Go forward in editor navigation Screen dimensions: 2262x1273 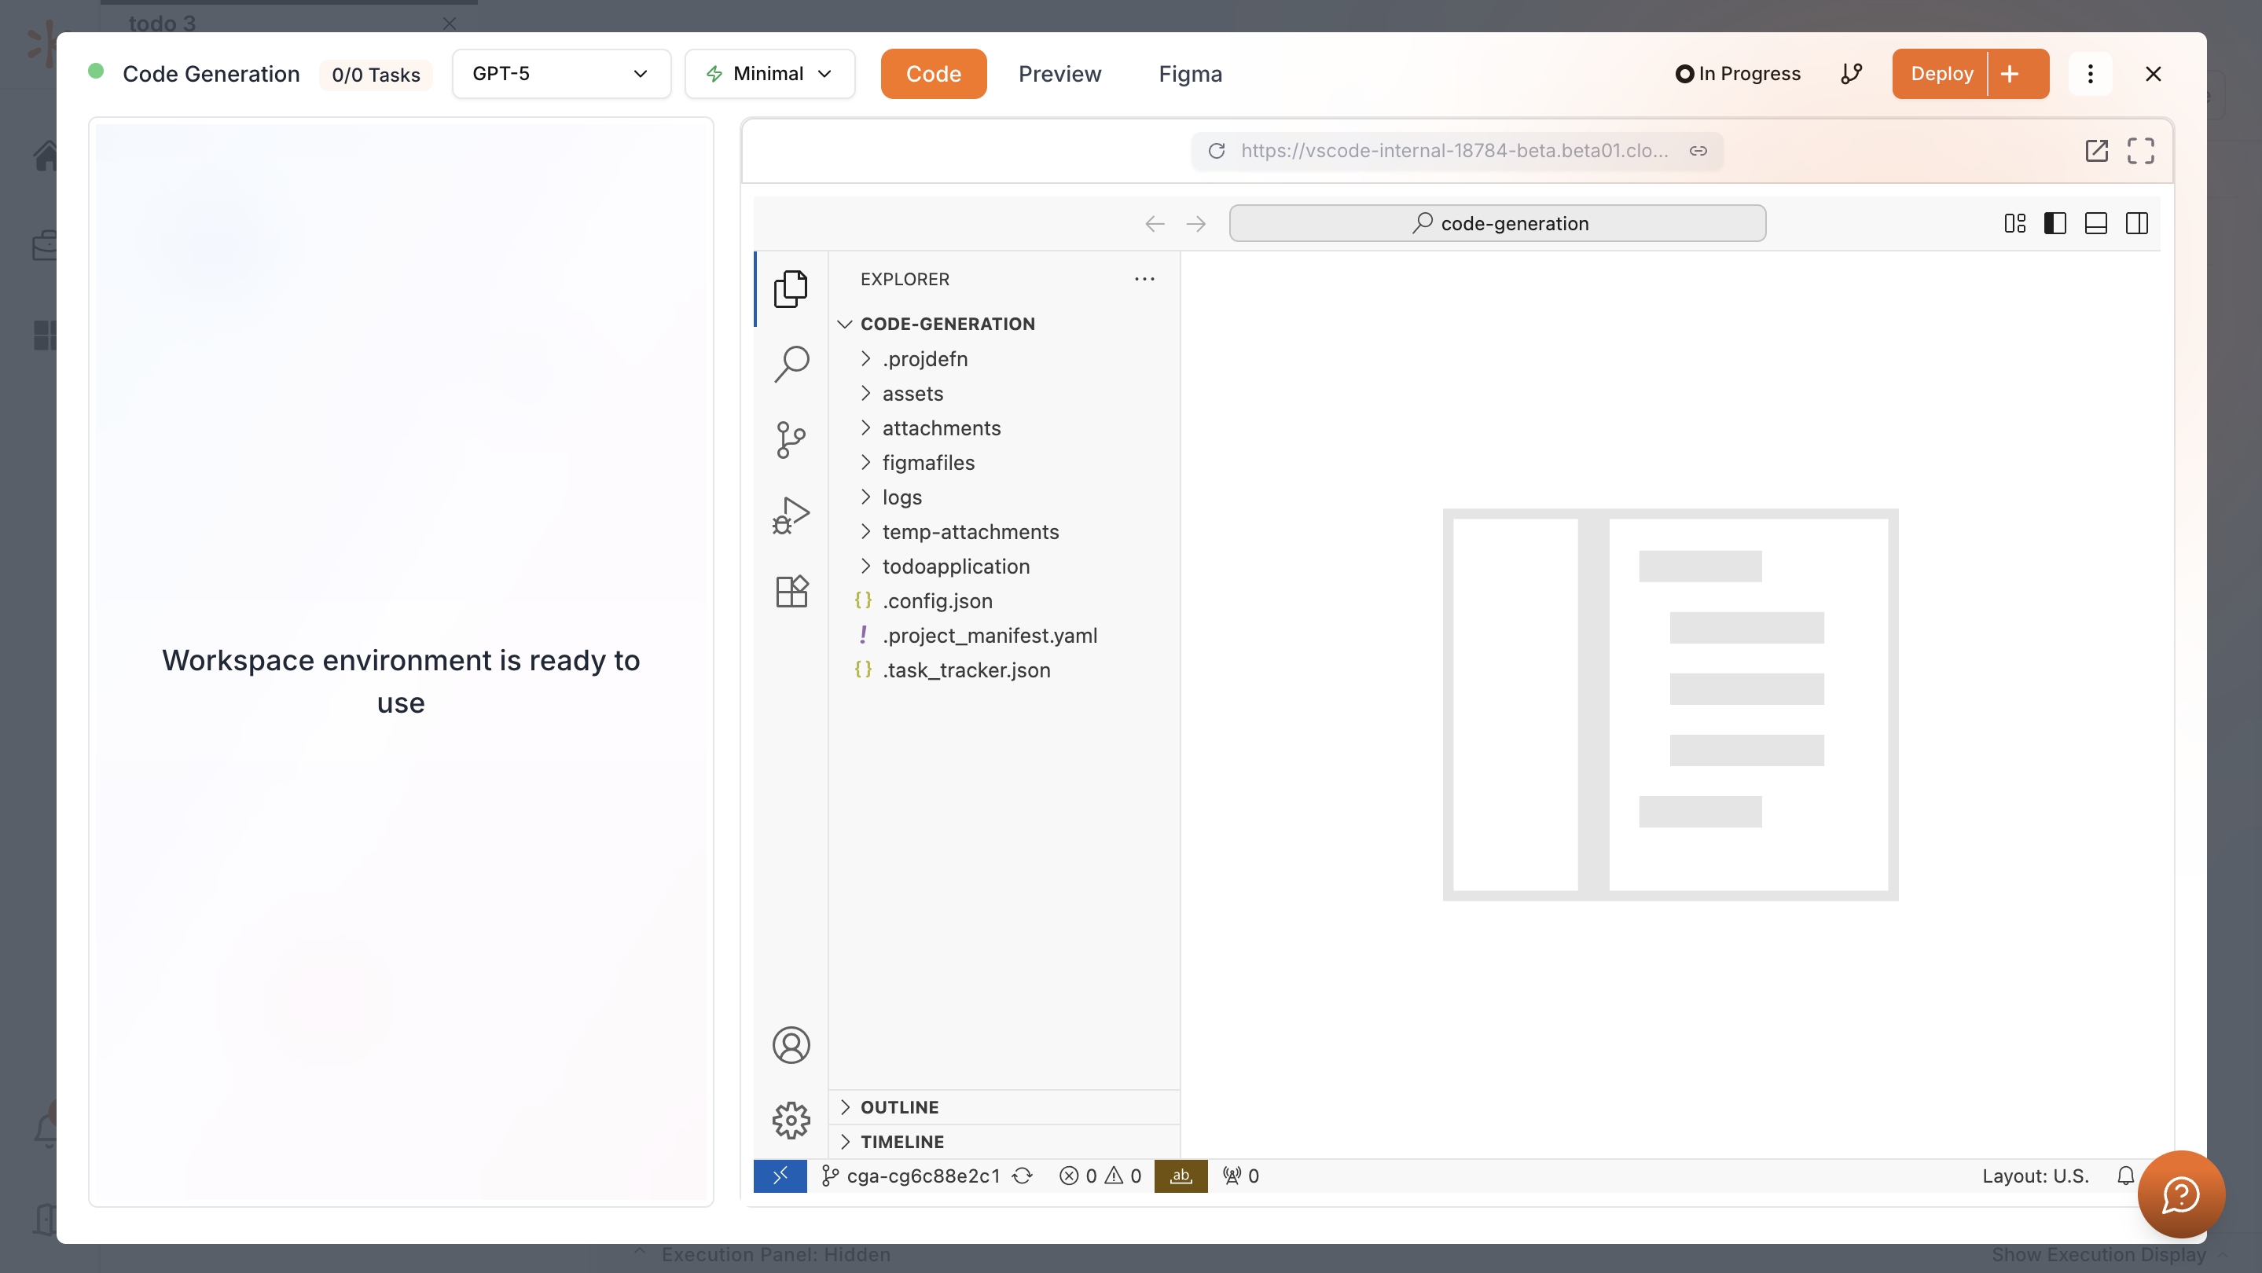(1195, 224)
